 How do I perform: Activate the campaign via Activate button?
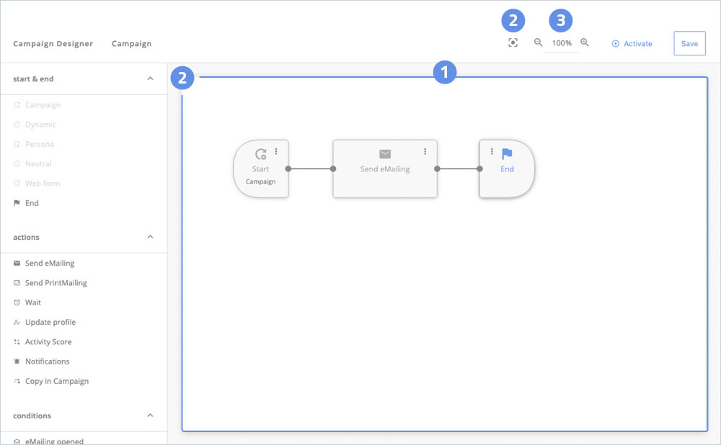click(632, 44)
